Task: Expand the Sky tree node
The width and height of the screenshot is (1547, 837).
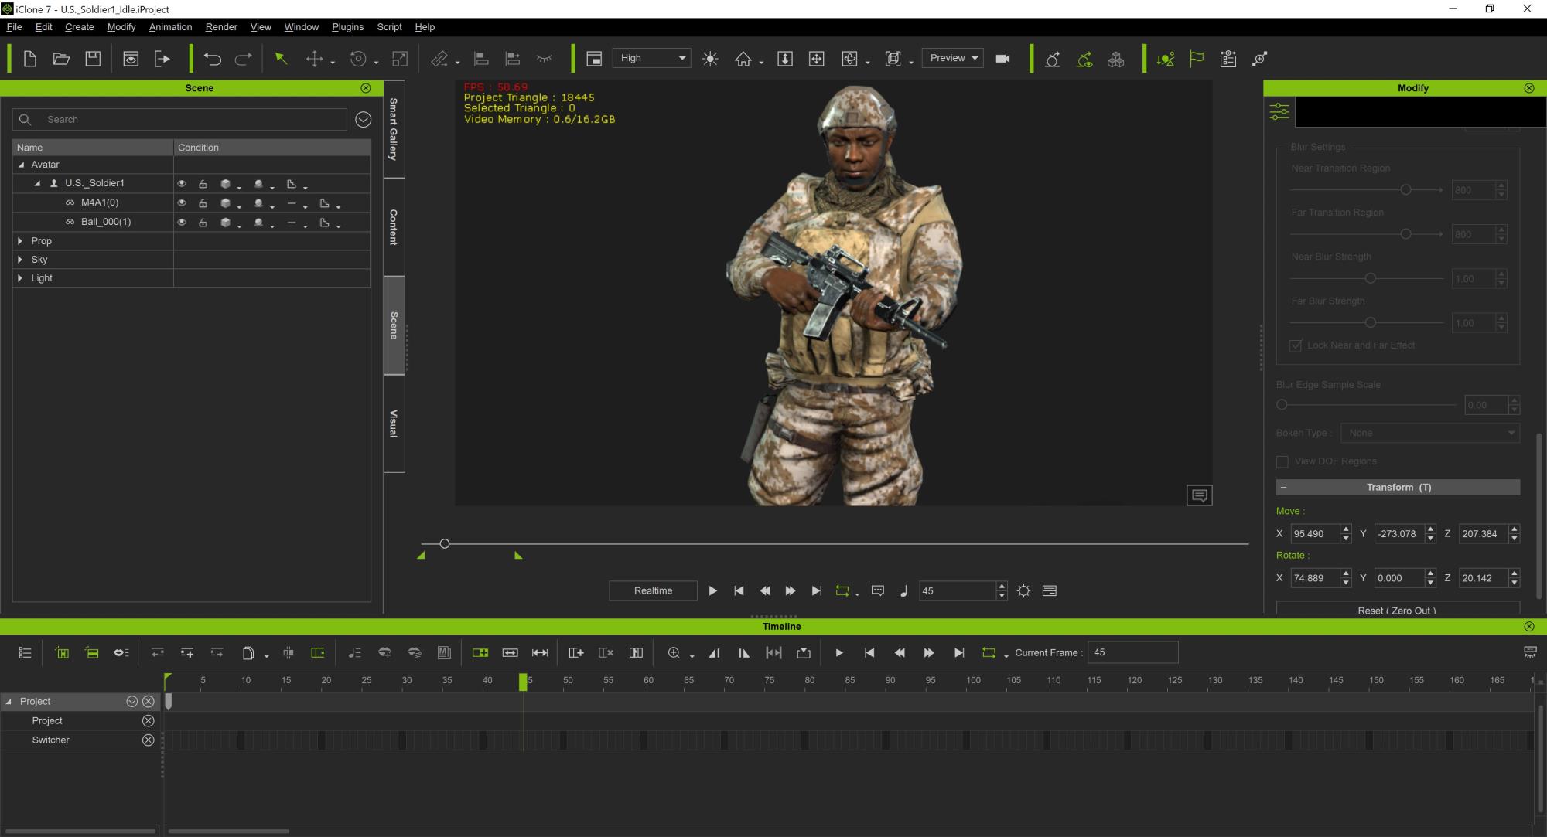Action: [x=20, y=260]
